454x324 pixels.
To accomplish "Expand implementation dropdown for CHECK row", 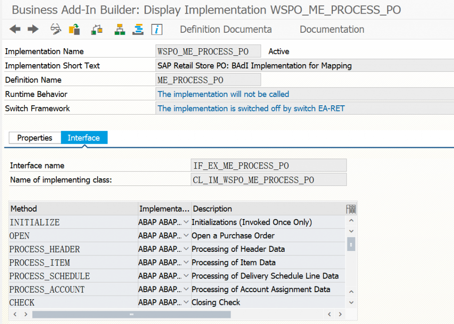I will [x=186, y=303].
